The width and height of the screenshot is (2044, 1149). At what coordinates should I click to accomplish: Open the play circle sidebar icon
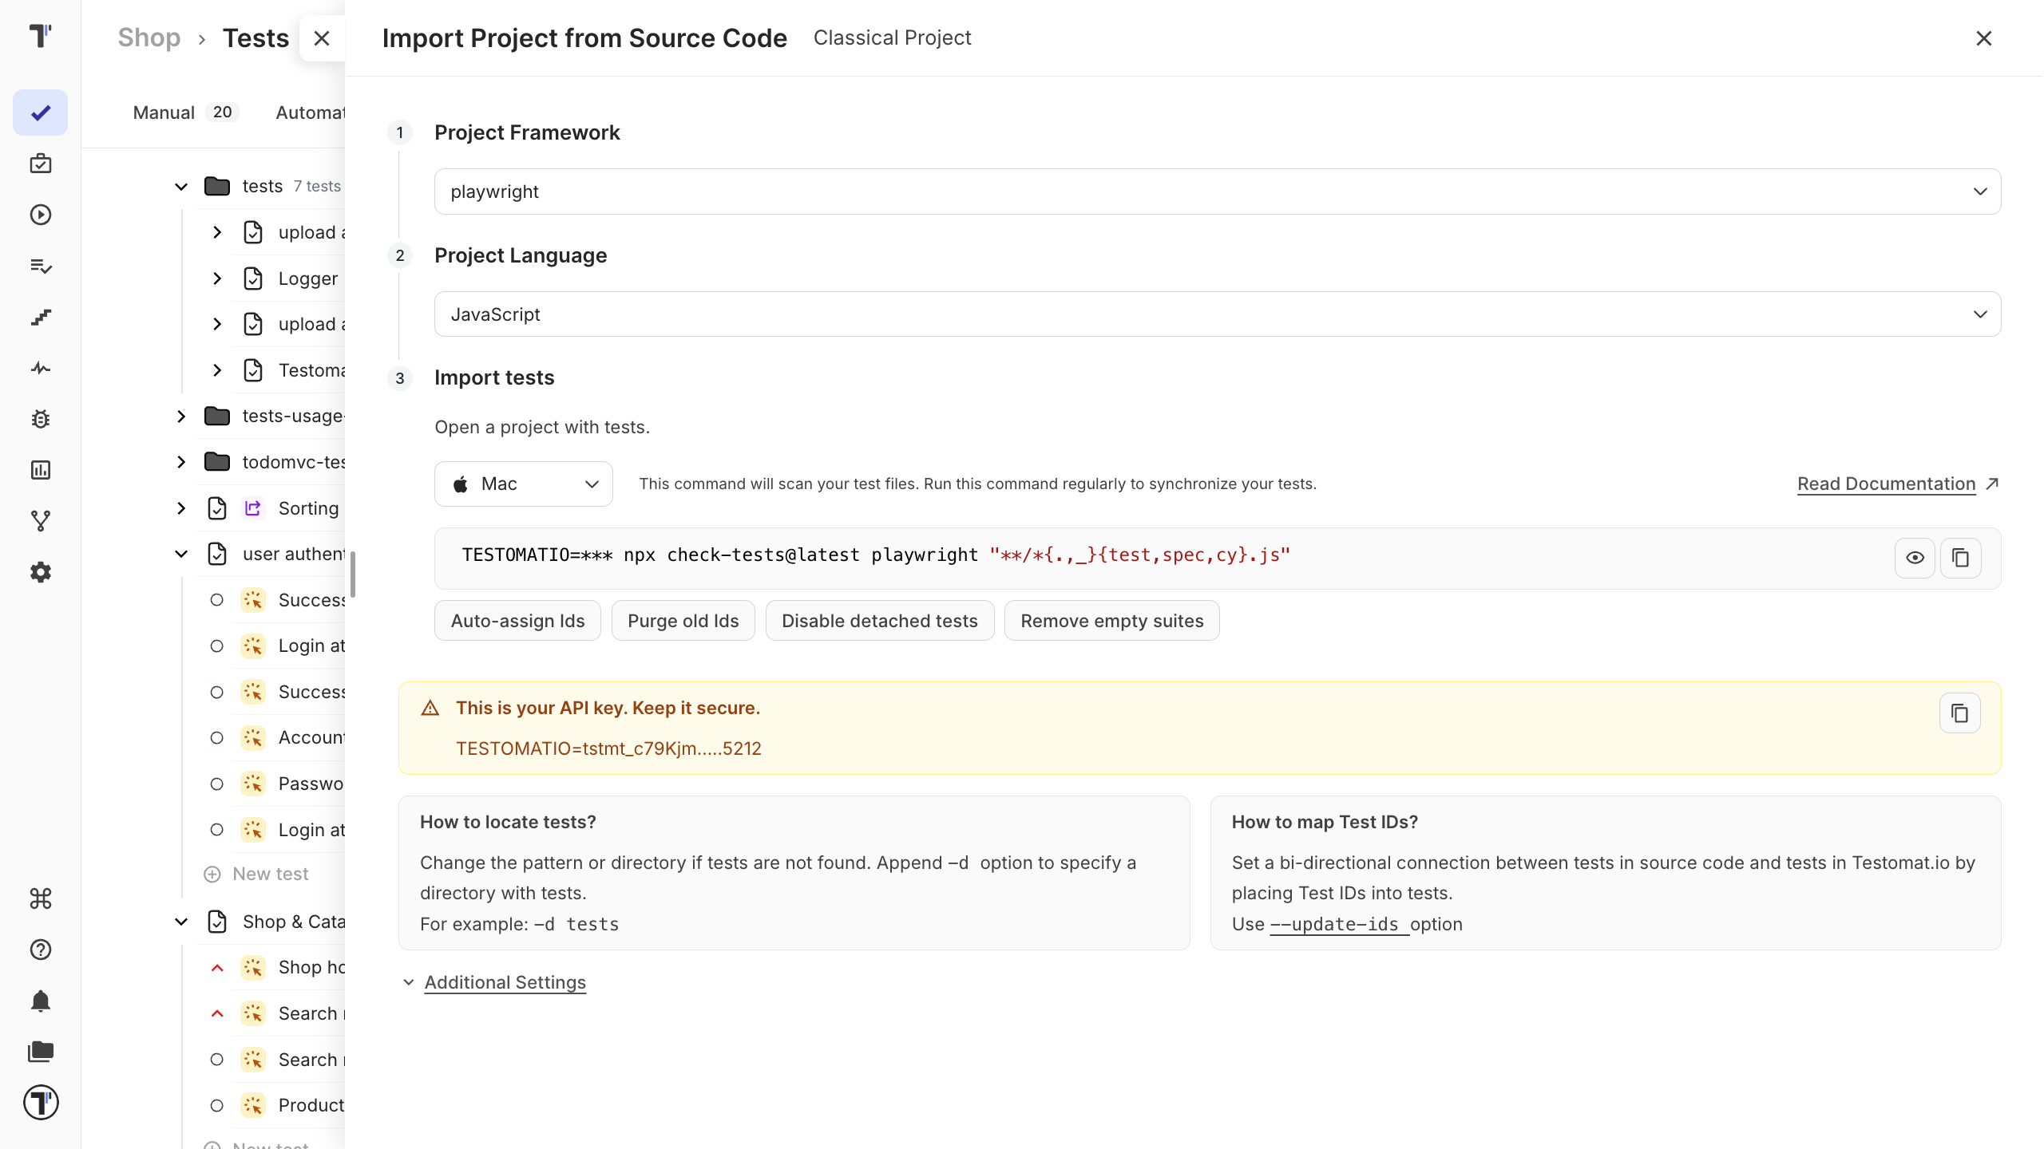click(x=41, y=215)
